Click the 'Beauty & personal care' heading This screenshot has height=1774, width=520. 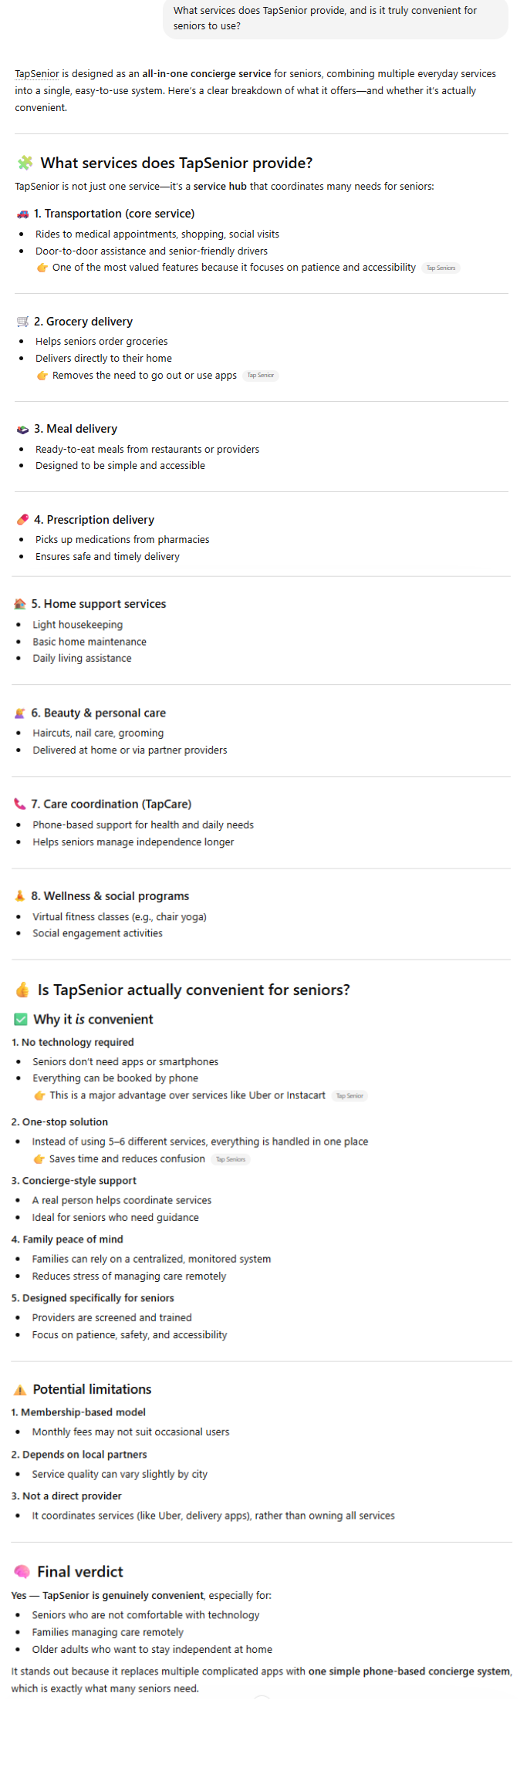(x=99, y=713)
